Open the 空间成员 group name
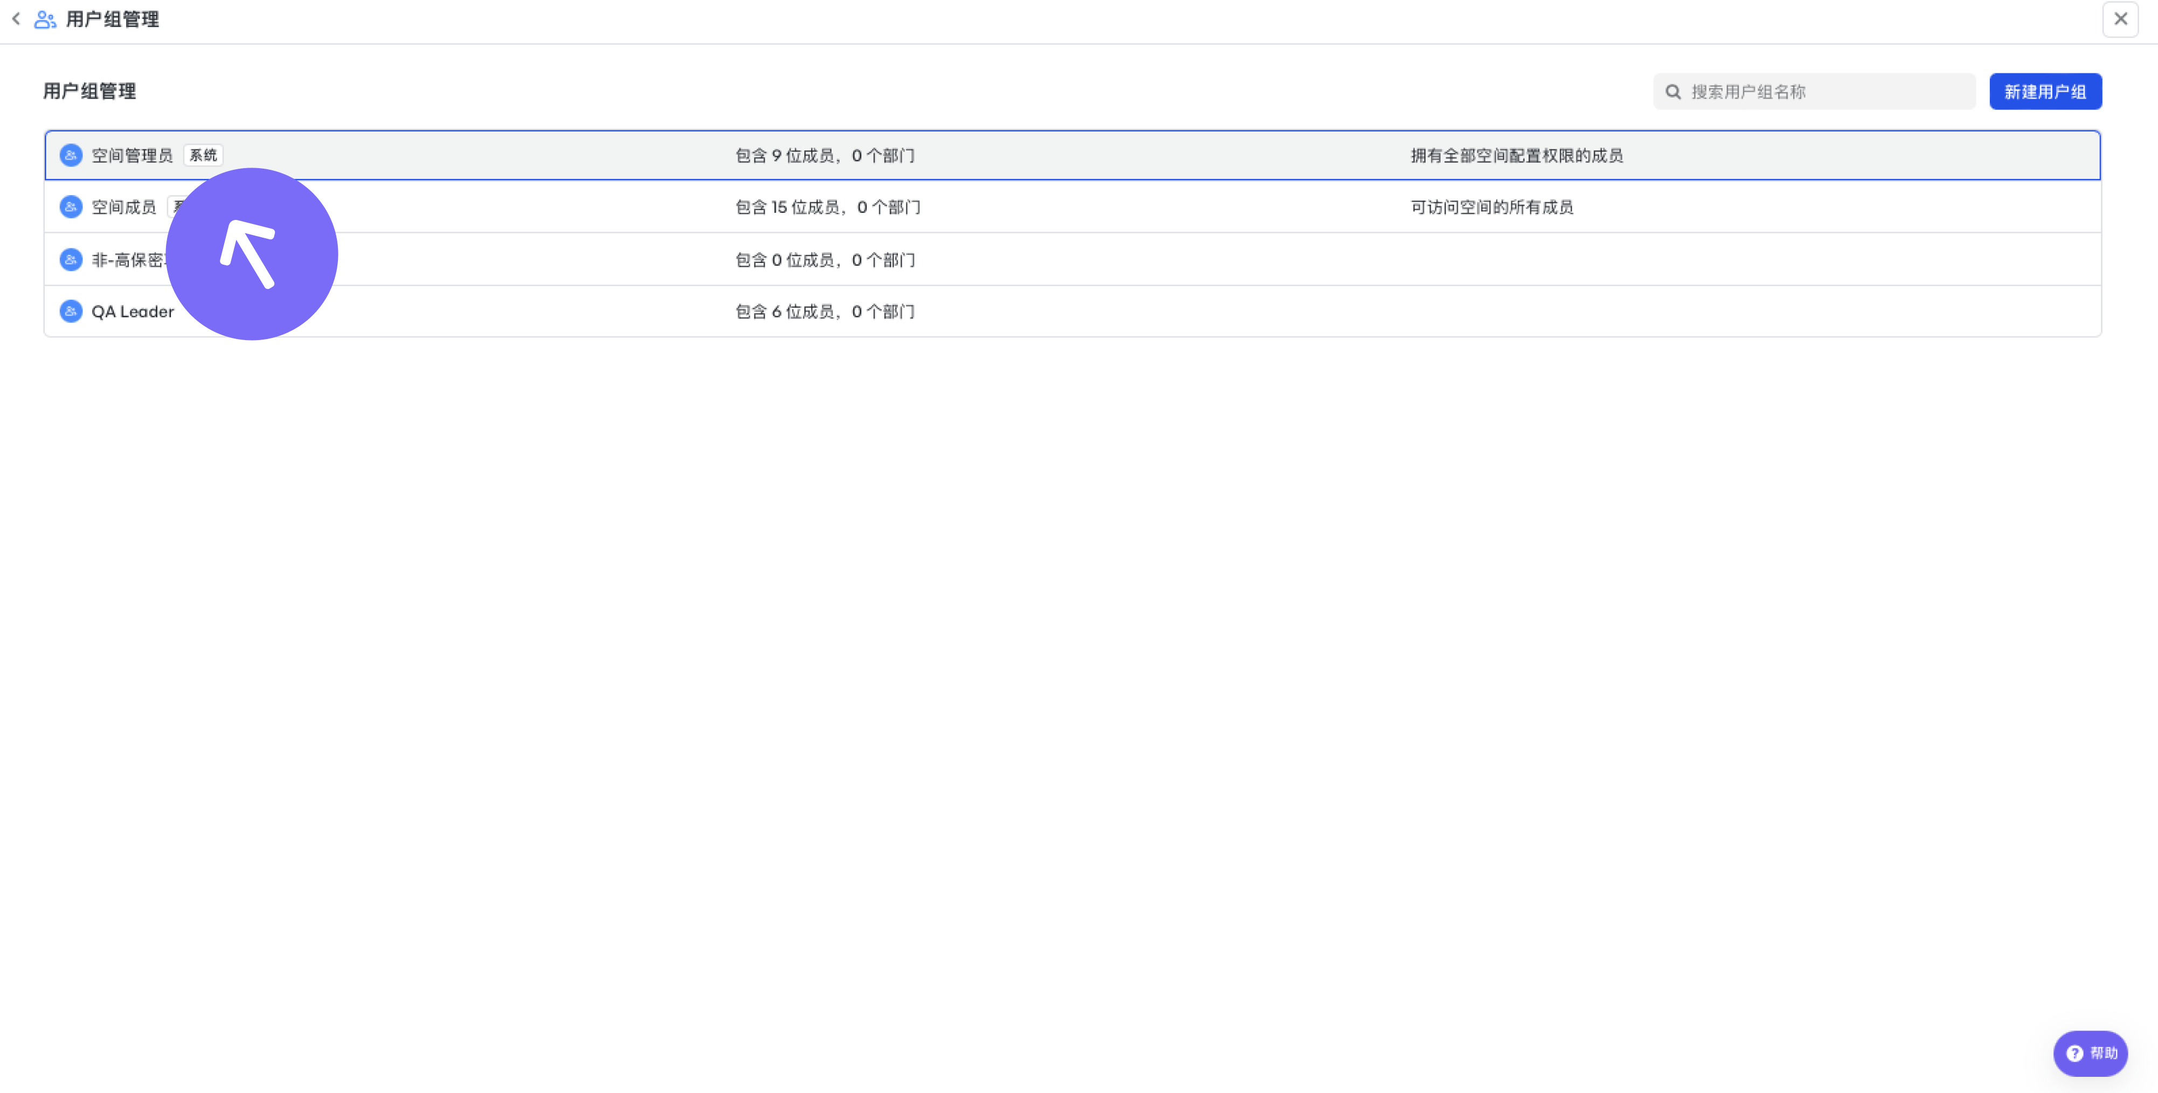This screenshot has width=2158, height=1093. [124, 207]
